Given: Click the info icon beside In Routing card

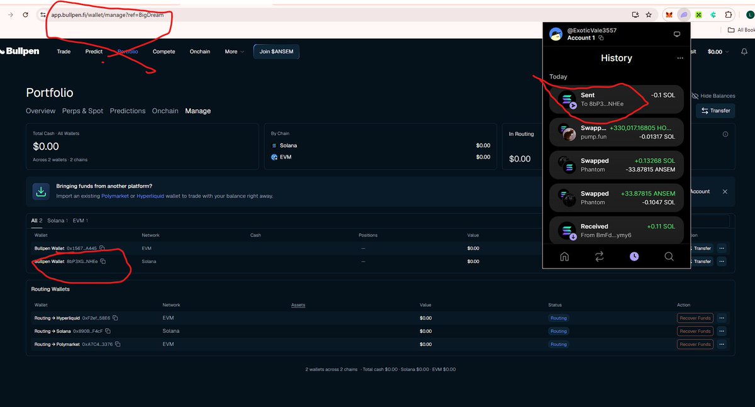Looking at the screenshot, I should (725, 134).
